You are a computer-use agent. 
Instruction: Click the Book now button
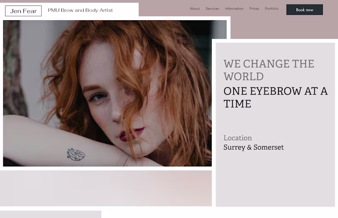click(304, 10)
